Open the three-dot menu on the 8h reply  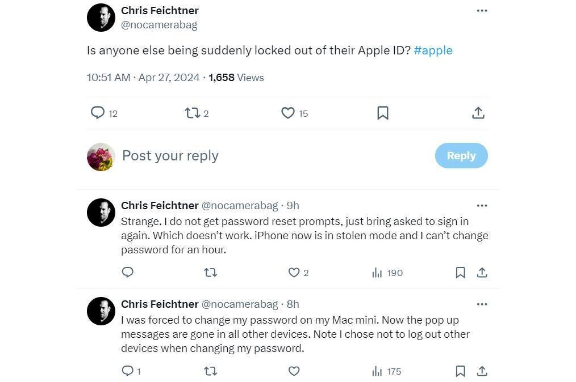point(482,304)
